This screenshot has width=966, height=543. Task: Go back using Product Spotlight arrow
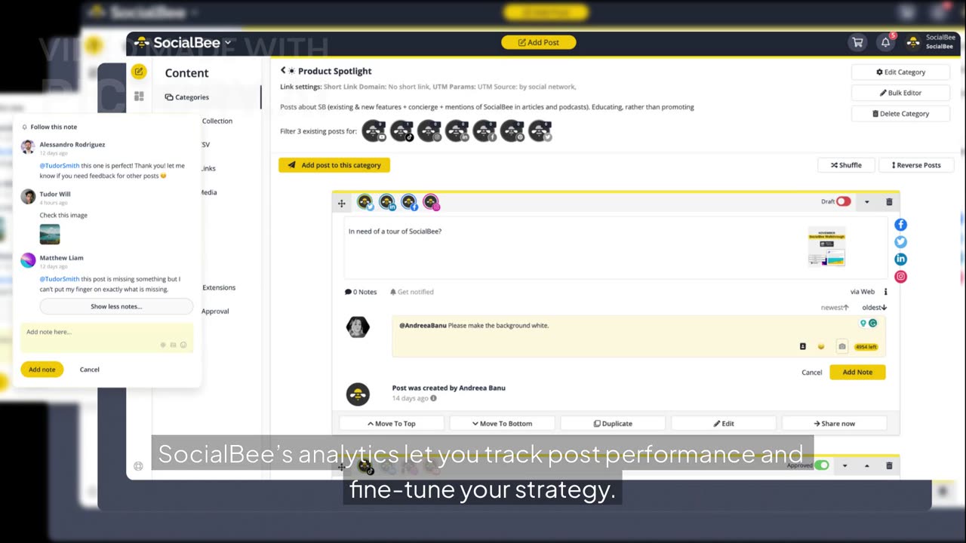coord(284,70)
